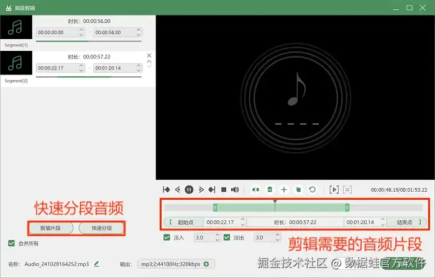
Task: Uncheck the 合并所有 merge-all checkbox
Action: [x=11, y=244]
